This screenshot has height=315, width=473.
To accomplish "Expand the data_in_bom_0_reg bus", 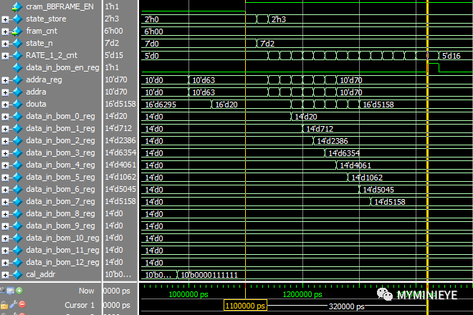I will (5, 117).
